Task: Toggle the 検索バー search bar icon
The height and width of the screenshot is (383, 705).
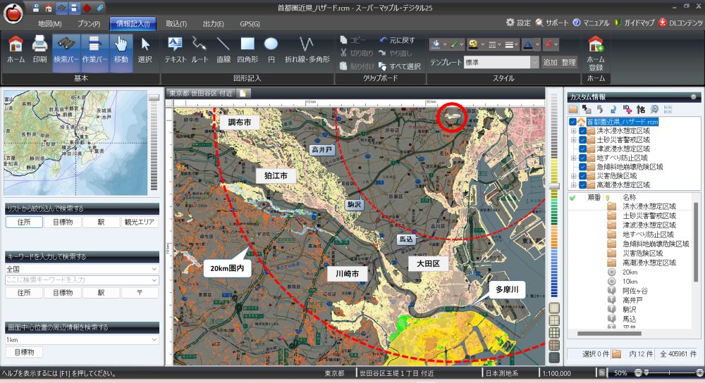Action: pyautogui.click(x=66, y=49)
